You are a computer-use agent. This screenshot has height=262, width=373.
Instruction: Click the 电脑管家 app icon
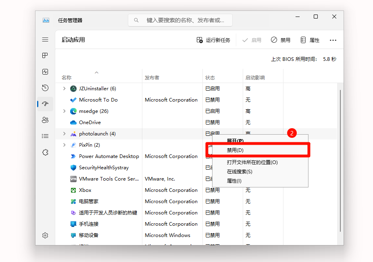(x=73, y=202)
